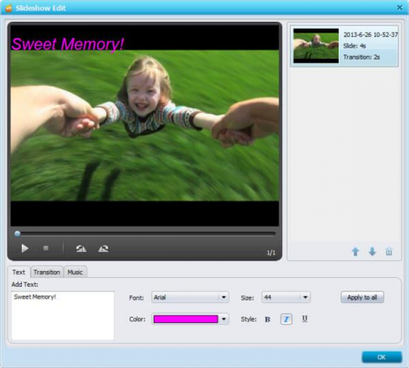Click the magenta color swatch
This screenshot has height=368, width=409.
click(185, 319)
